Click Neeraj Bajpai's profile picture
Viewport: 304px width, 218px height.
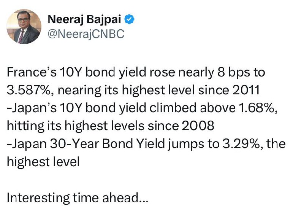point(24,26)
